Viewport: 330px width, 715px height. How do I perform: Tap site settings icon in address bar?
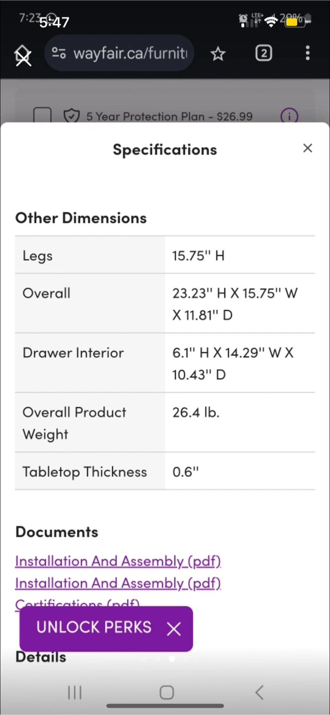(60, 53)
